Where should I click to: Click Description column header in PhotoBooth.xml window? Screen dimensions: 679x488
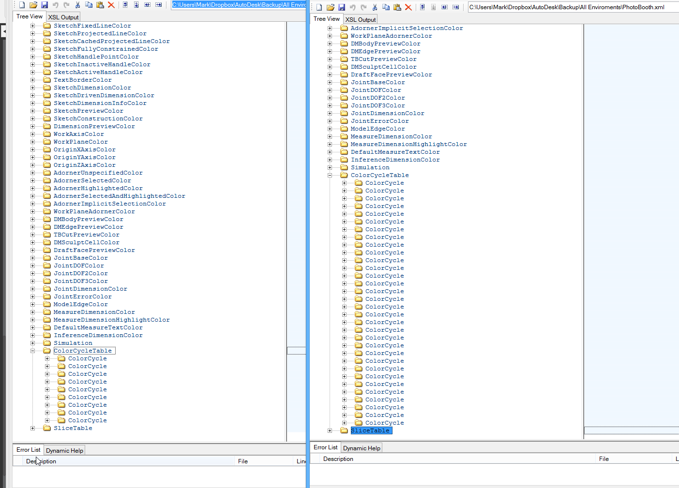point(457,459)
